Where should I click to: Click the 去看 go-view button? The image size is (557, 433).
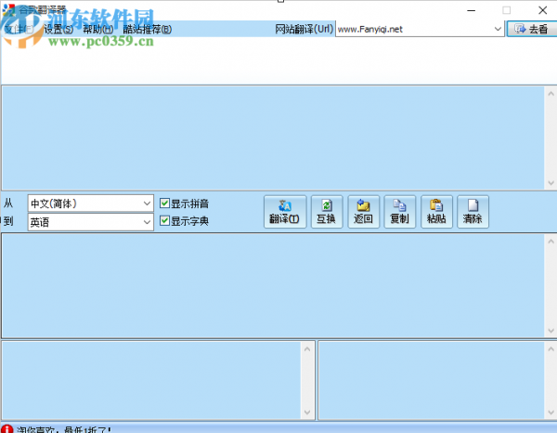(530, 29)
